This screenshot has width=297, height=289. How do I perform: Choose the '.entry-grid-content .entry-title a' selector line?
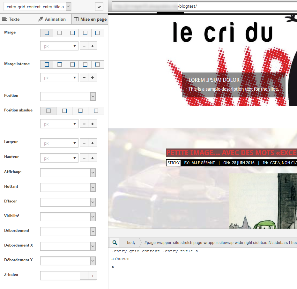point(155,251)
